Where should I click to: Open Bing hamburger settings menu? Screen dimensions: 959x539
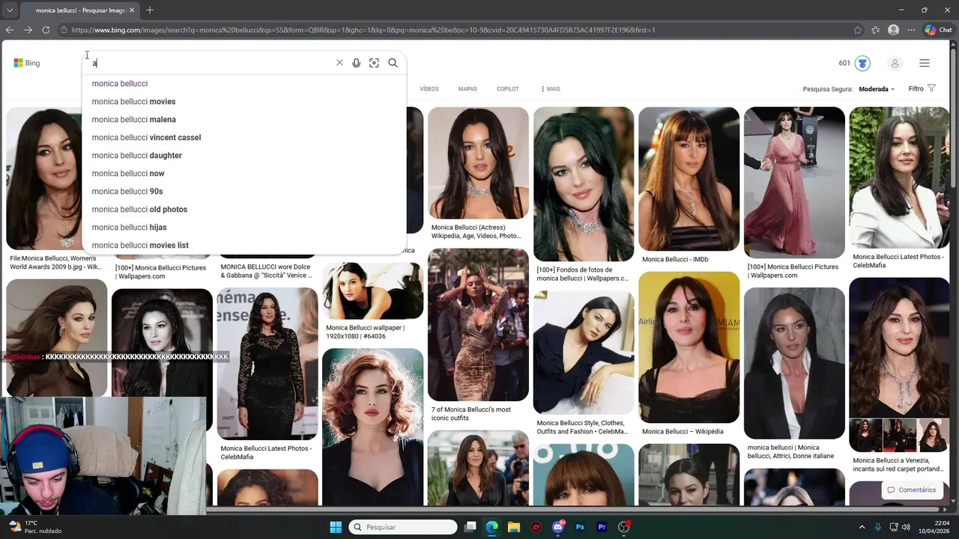pos(925,63)
